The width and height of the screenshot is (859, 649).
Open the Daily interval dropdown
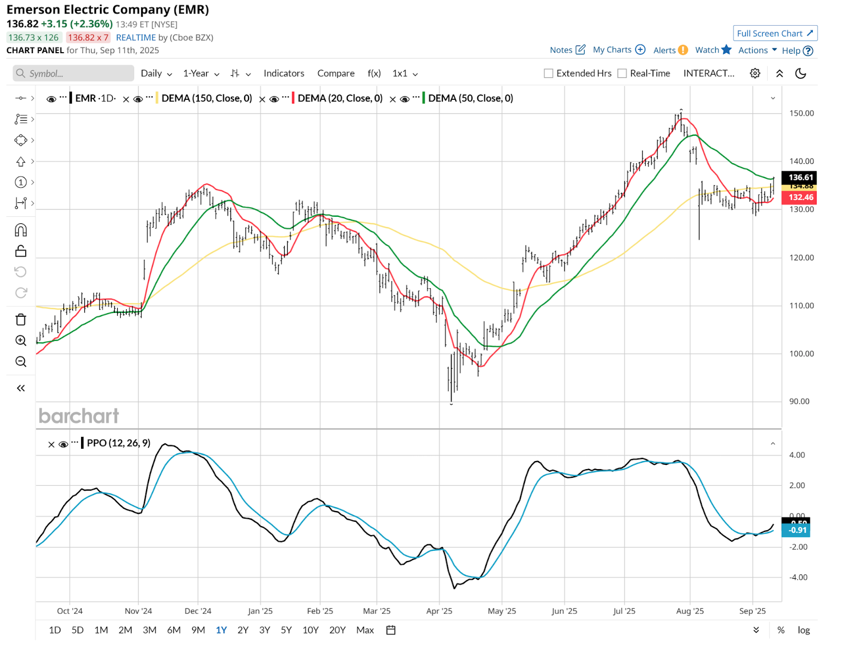tap(156, 74)
